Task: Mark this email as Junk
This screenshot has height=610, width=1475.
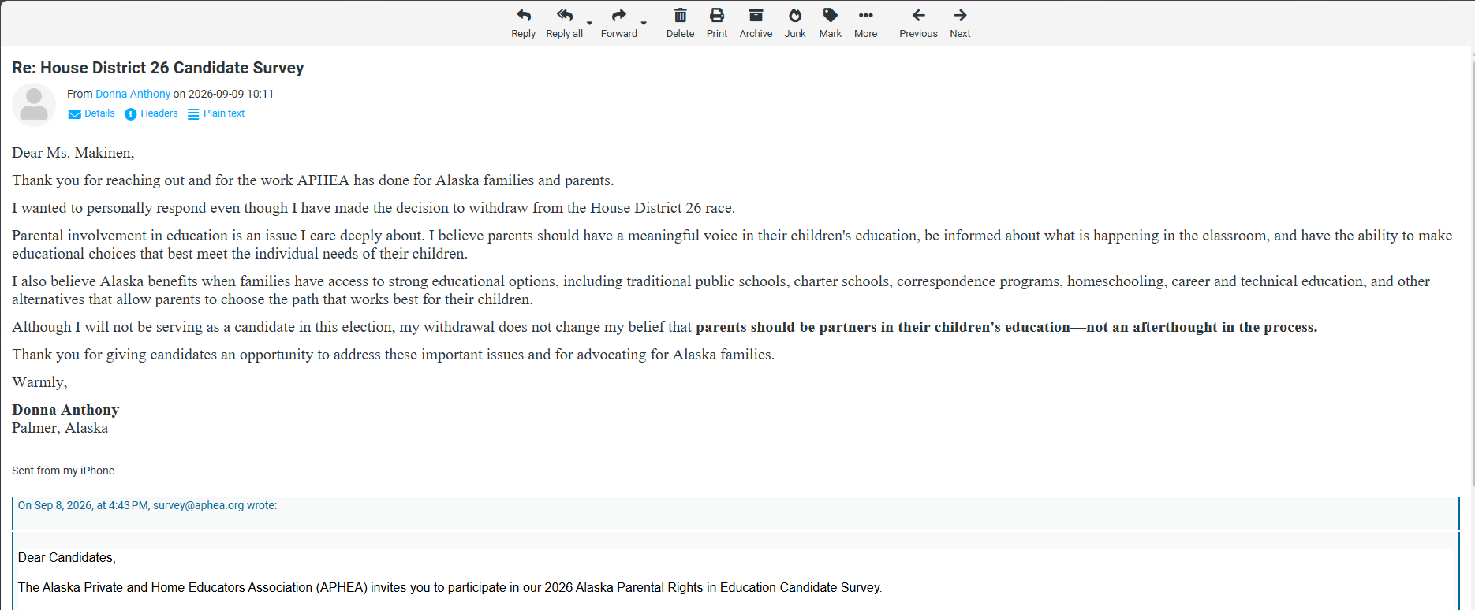Action: click(795, 24)
